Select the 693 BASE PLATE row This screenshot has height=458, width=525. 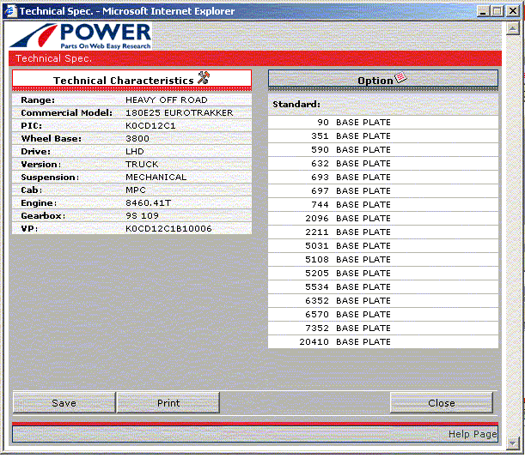pyautogui.click(x=383, y=178)
